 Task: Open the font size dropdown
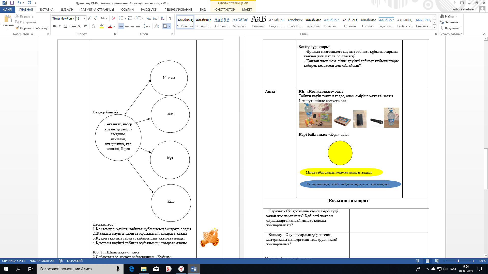pyautogui.click(x=85, y=19)
